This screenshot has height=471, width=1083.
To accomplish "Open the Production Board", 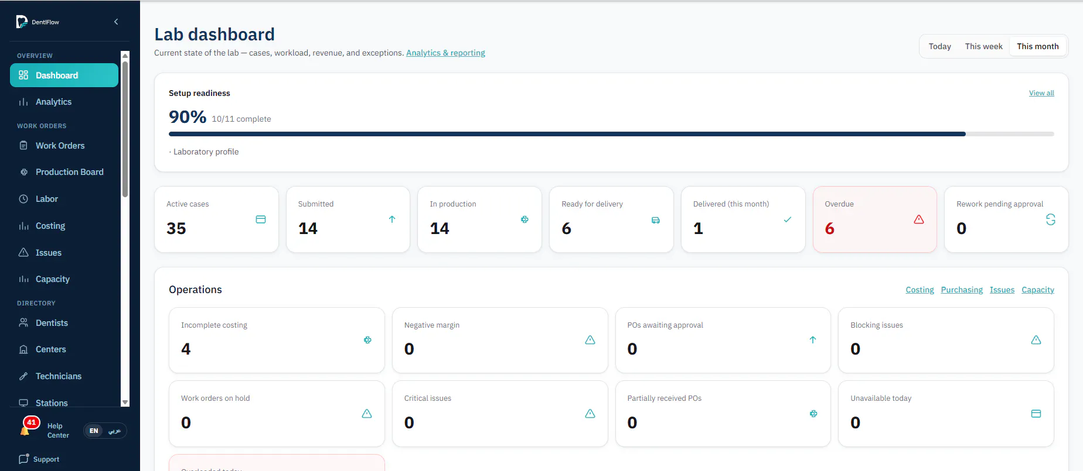I will pyautogui.click(x=64, y=172).
